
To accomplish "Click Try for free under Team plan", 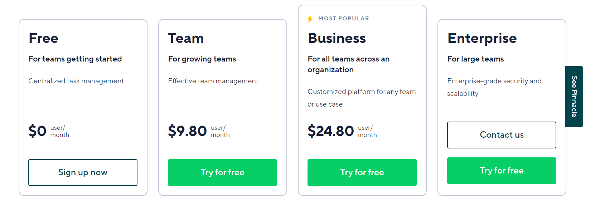I will click(222, 172).
